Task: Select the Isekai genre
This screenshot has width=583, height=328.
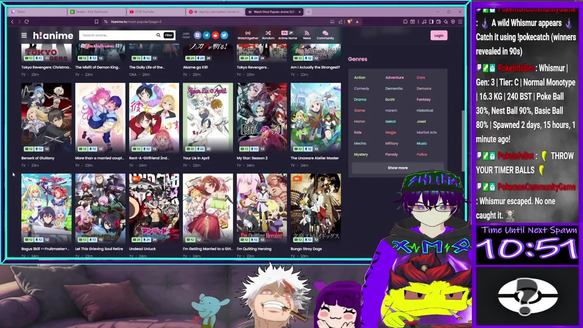Action: (x=390, y=121)
